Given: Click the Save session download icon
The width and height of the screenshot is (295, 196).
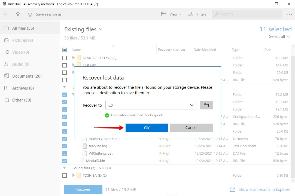Looking at the screenshot, I should click(30, 14).
